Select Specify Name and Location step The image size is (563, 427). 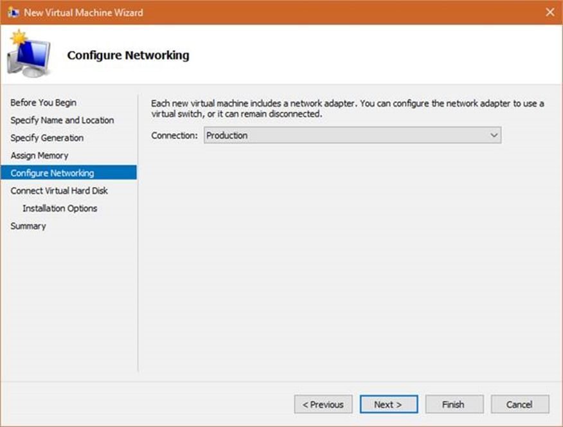coord(62,120)
